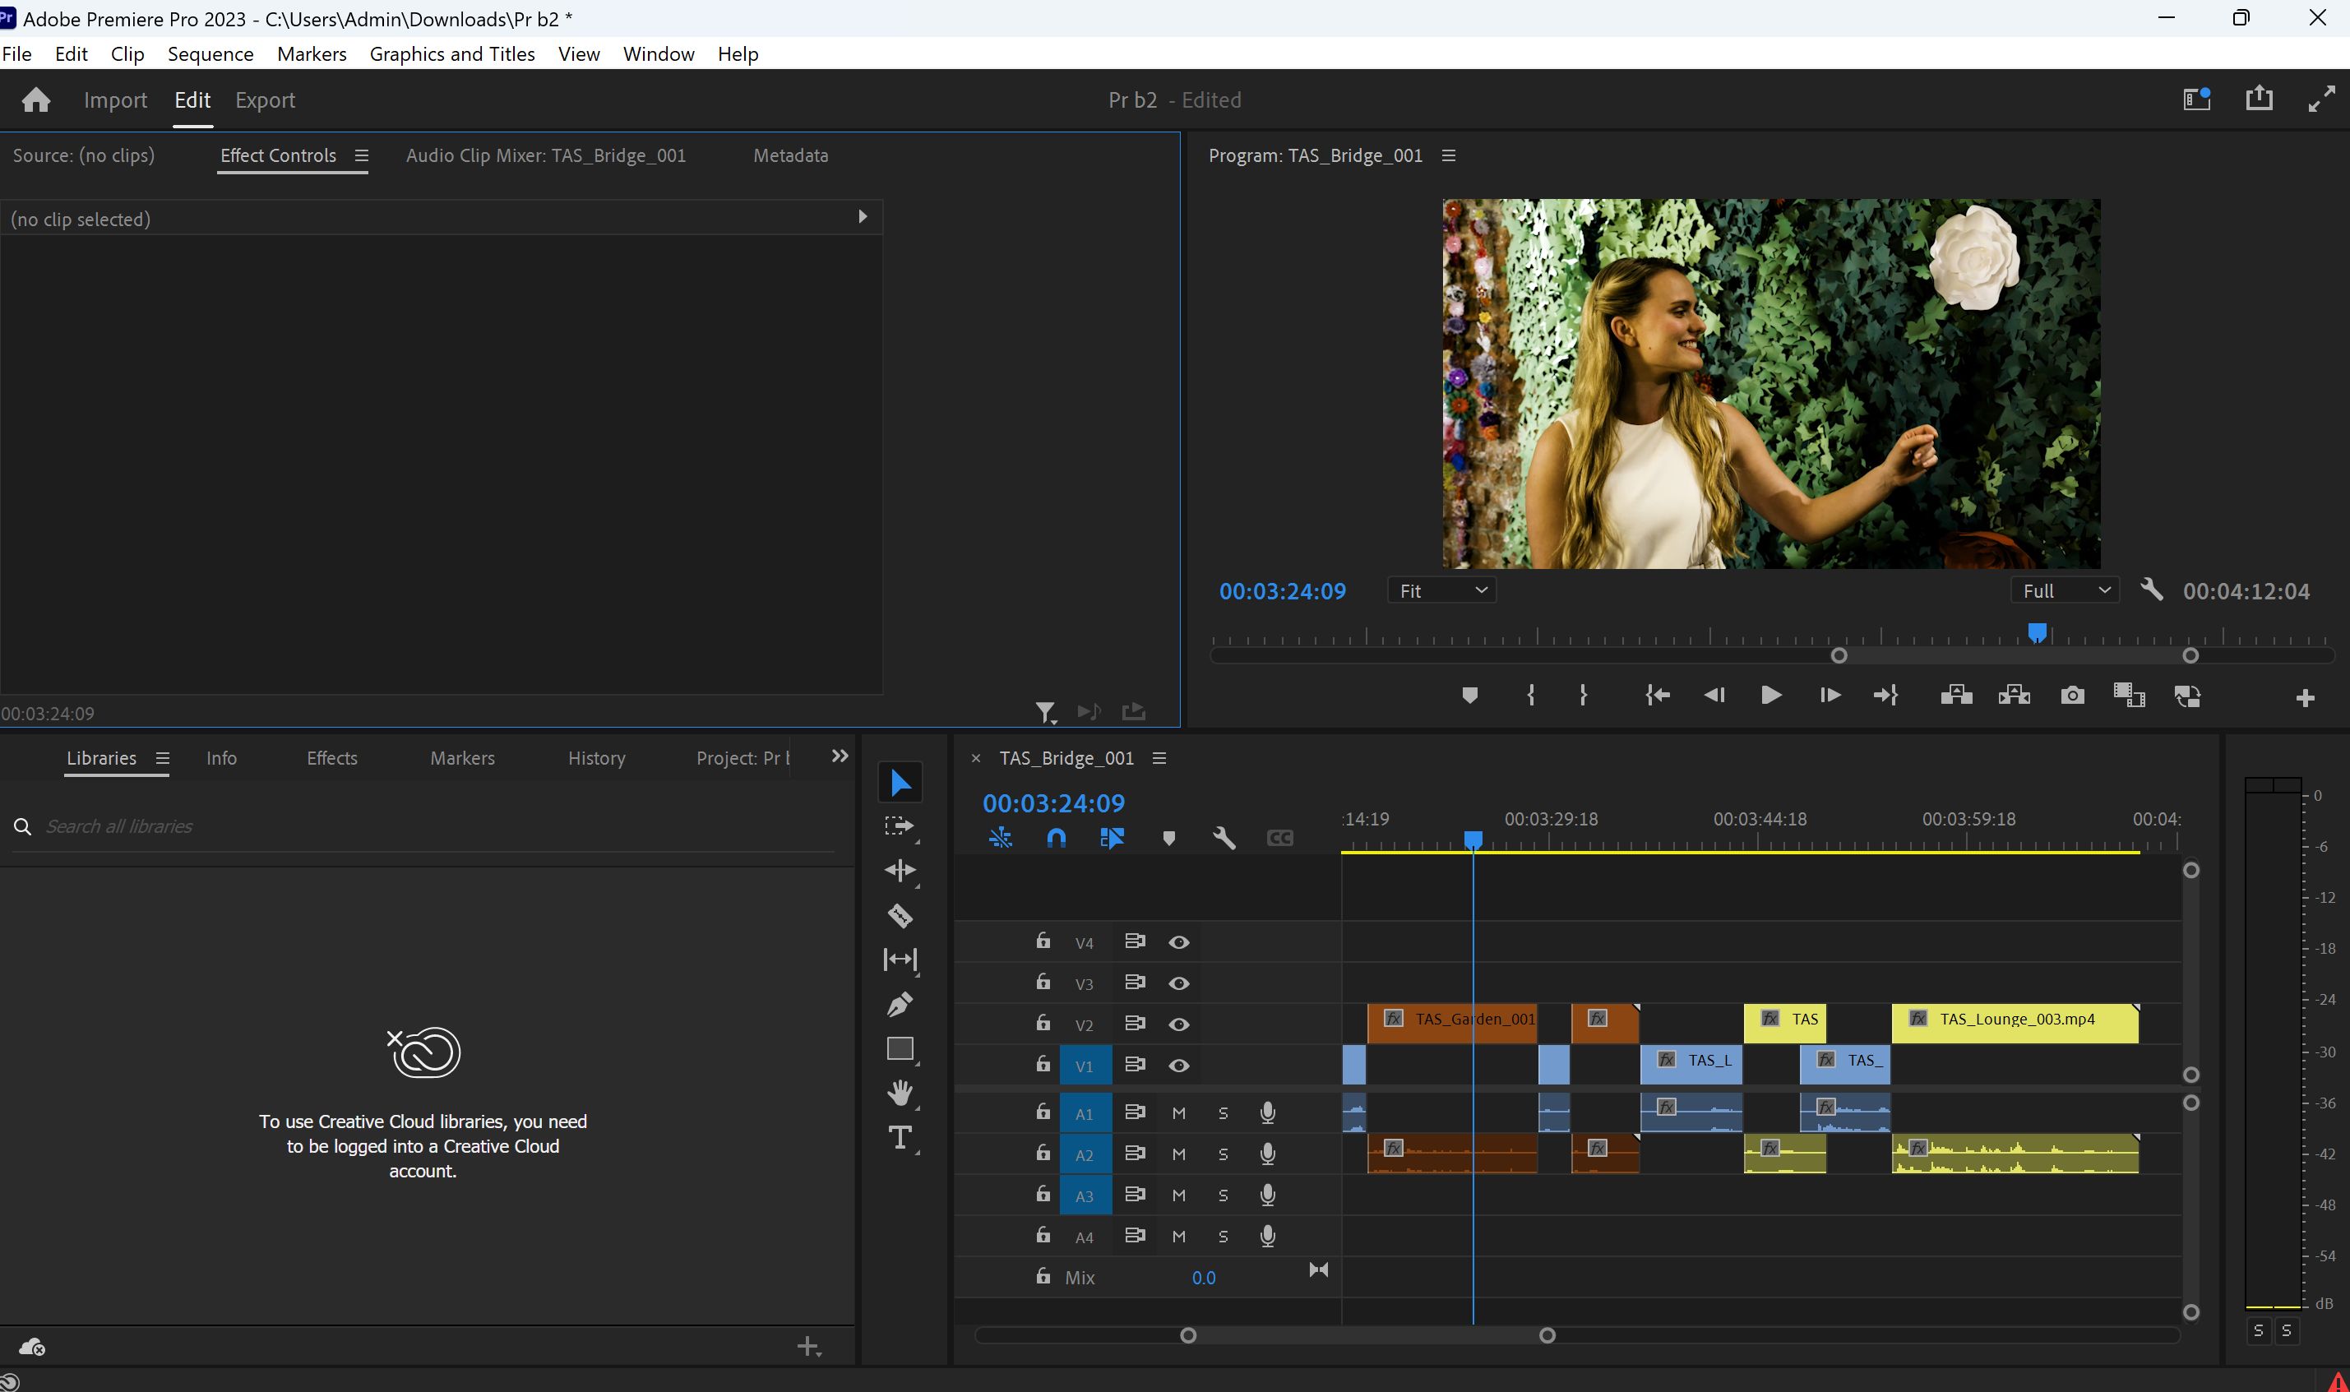Open the Full playback resolution dropdown
Screen dimensions: 2350x1392
(x=2065, y=590)
